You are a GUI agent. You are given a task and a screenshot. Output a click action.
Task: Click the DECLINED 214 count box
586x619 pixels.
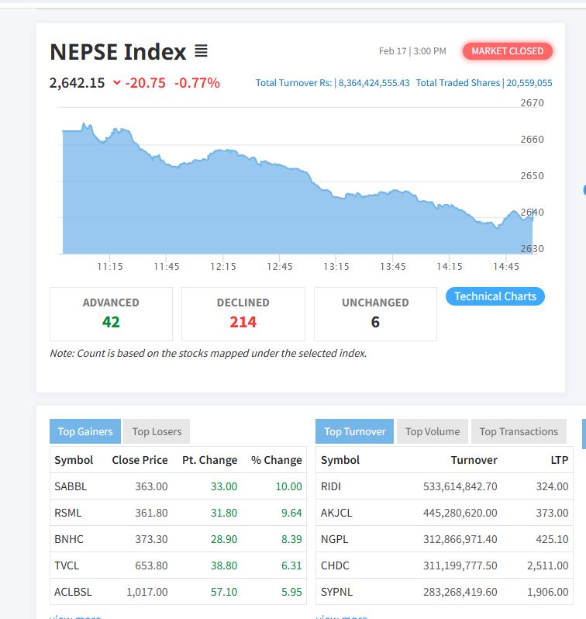click(243, 313)
